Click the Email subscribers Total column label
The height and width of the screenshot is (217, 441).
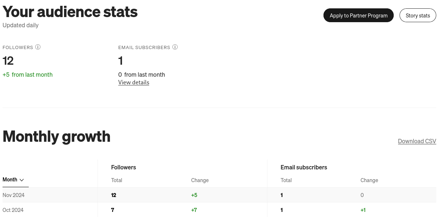286,180
